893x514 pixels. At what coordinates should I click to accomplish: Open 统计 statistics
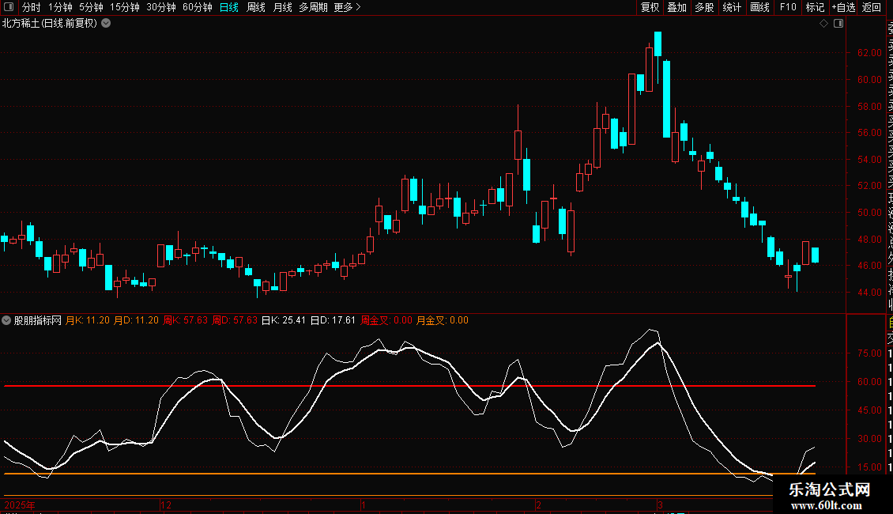click(x=732, y=7)
